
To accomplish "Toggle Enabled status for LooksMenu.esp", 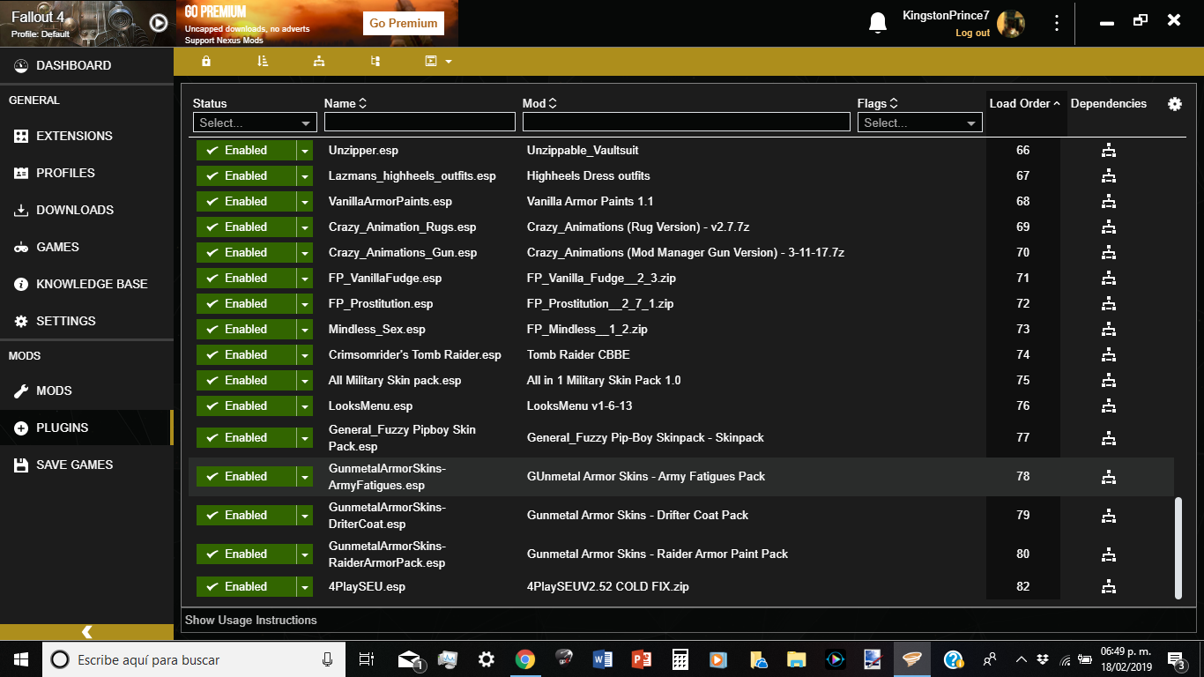I will pos(246,405).
